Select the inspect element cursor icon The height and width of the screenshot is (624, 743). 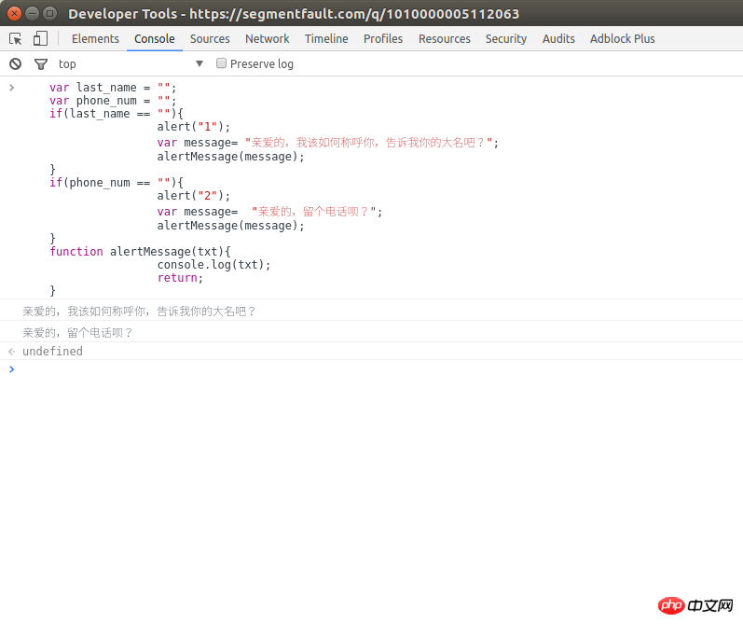coord(16,38)
